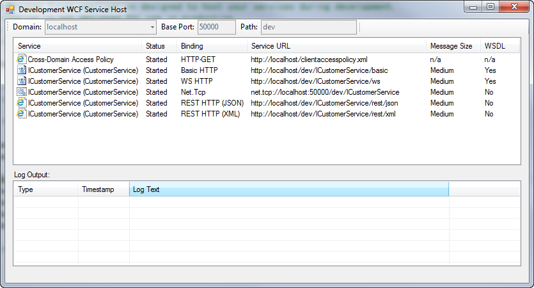The height and width of the screenshot is (288, 534).
Task: Click the toolbar drag grip beside the Domain label
Action: tap(8, 27)
